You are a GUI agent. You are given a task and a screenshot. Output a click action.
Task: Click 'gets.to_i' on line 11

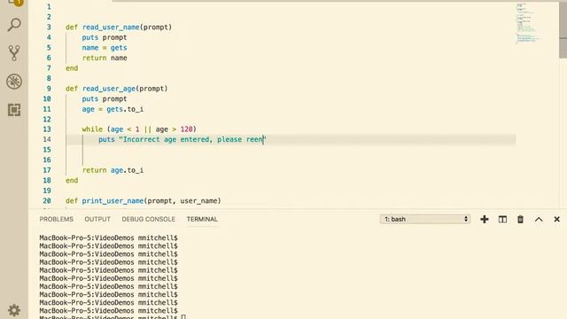[125, 109]
